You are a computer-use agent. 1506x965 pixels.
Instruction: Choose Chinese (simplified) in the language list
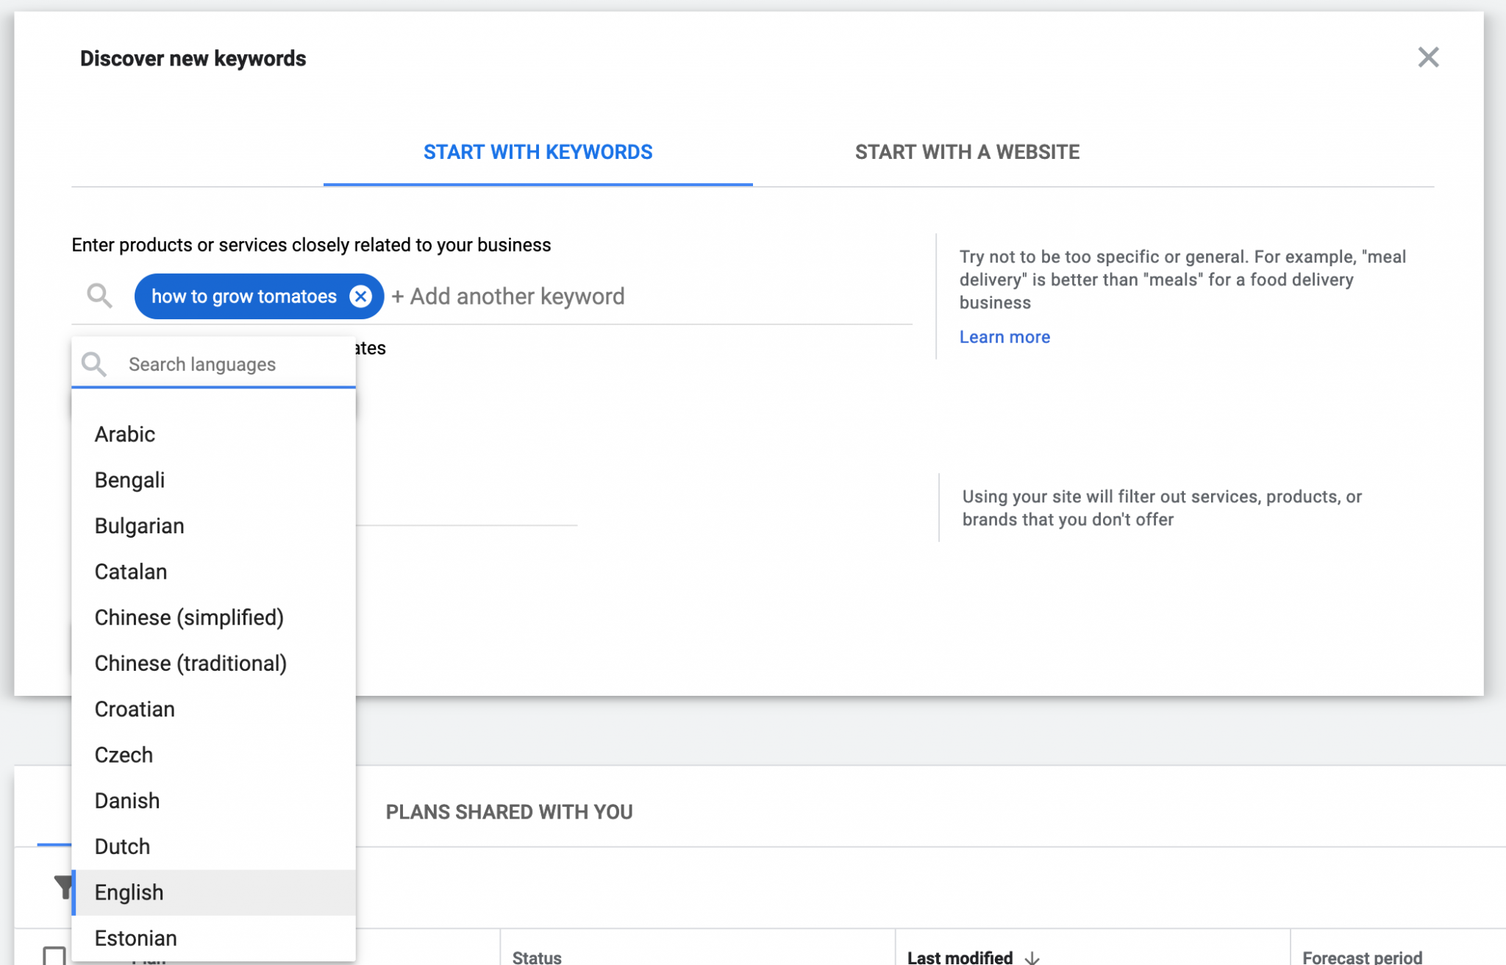point(189,617)
